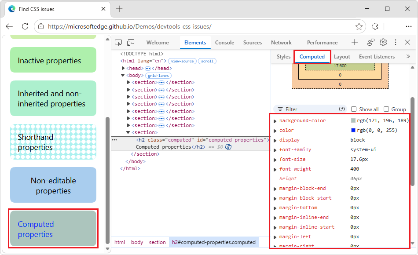Select the Computed sidebar tab
418x255 pixels.
tap(312, 56)
